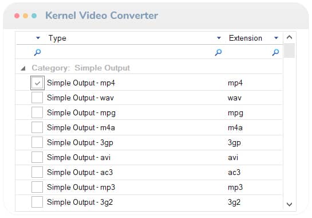Click the orange window dot in the title bar

click(25, 15)
